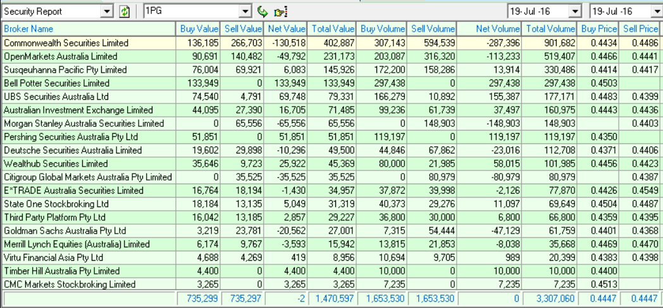Click the green refresh icon

(x=124, y=11)
